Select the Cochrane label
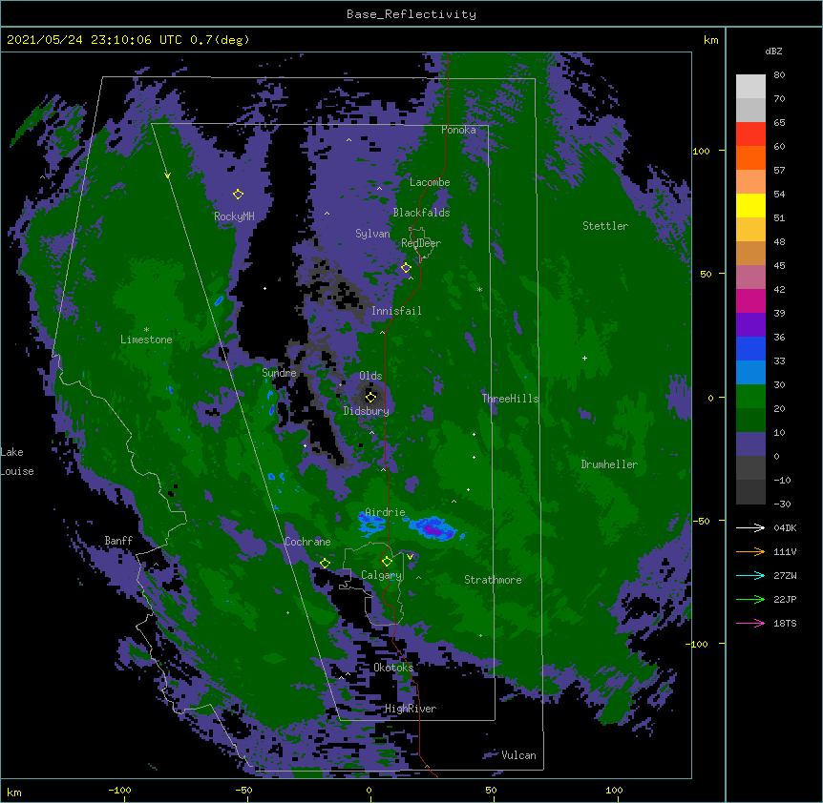823x803 pixels. pyautogui.click(x=307, y=542)
